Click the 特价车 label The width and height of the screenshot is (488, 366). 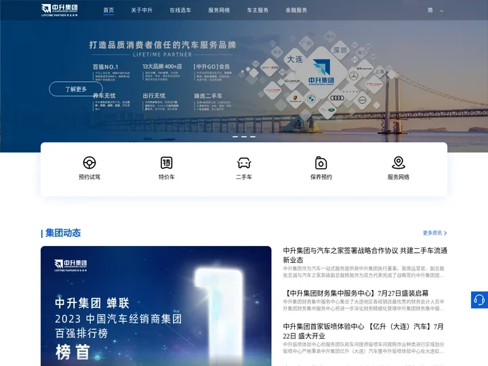167,177
